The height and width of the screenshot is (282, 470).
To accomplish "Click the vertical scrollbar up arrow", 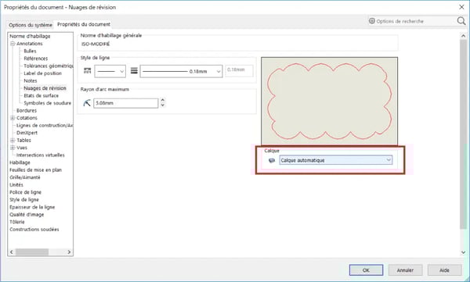I will tap(463, 36).
